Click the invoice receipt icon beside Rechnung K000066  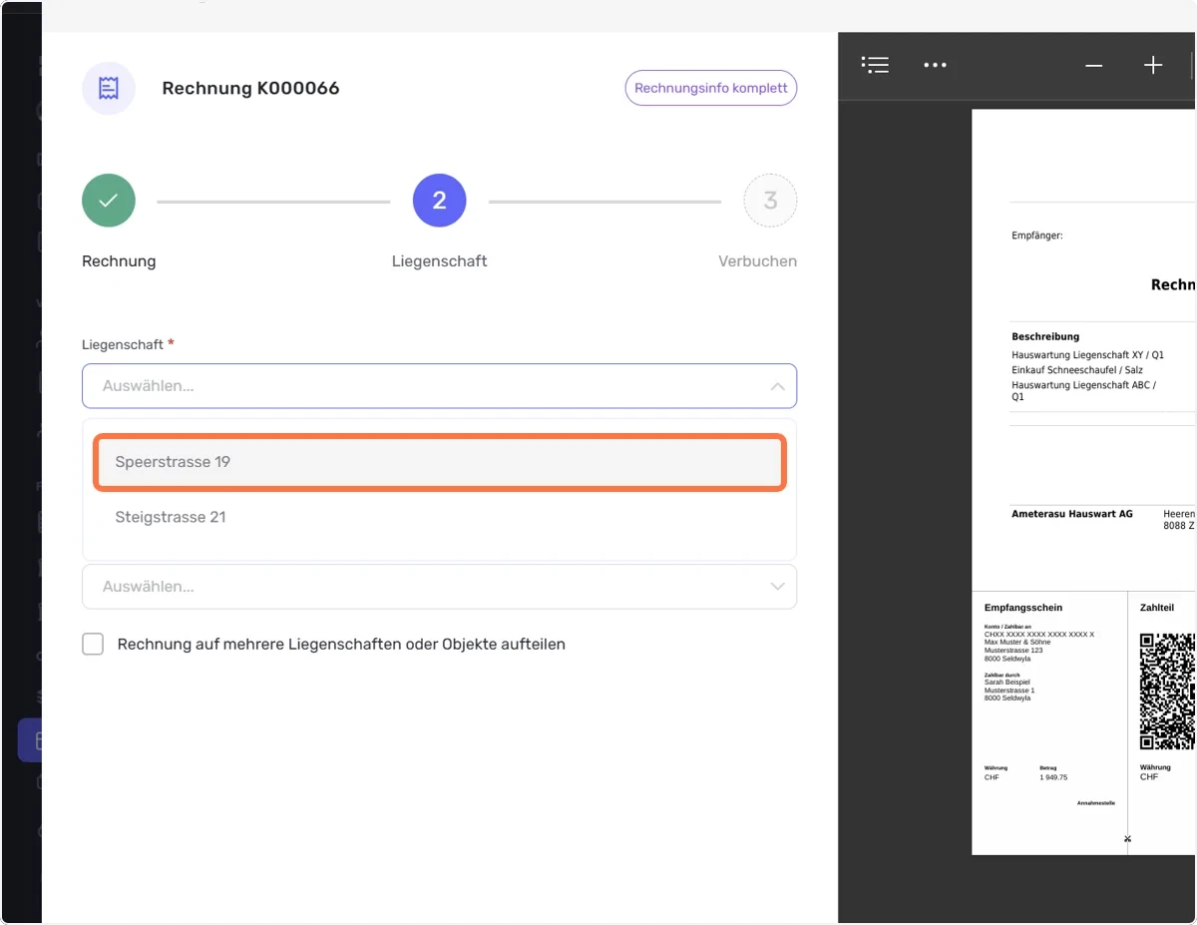click(x=109, y=88)
